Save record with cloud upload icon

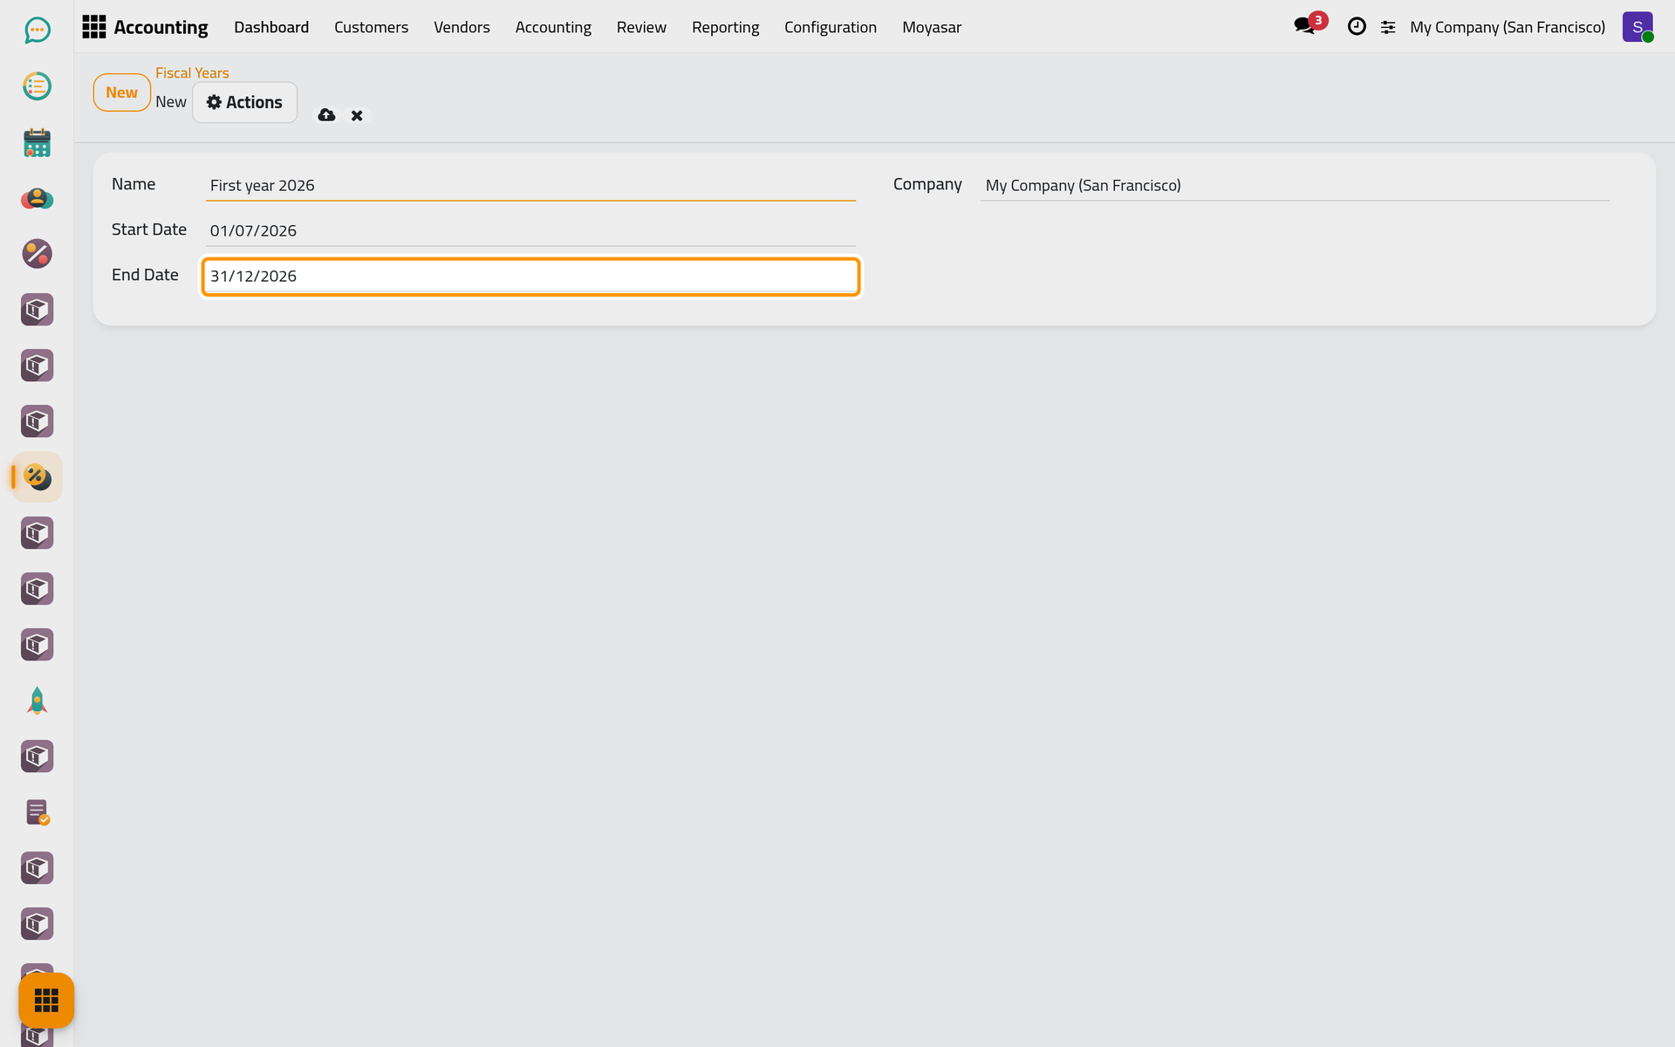coord(326,115)
